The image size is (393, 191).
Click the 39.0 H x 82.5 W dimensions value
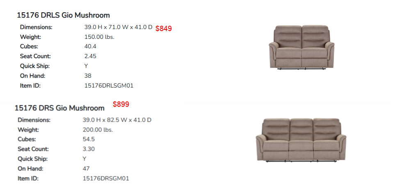(x=117, y=120)
